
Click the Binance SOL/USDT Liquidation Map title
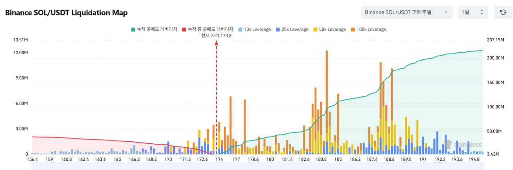coord(67,13)
